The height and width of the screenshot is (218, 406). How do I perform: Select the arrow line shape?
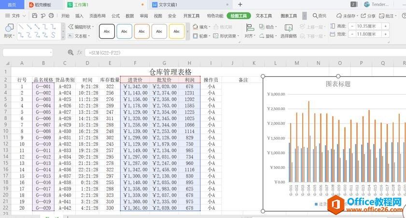[29, 27]
